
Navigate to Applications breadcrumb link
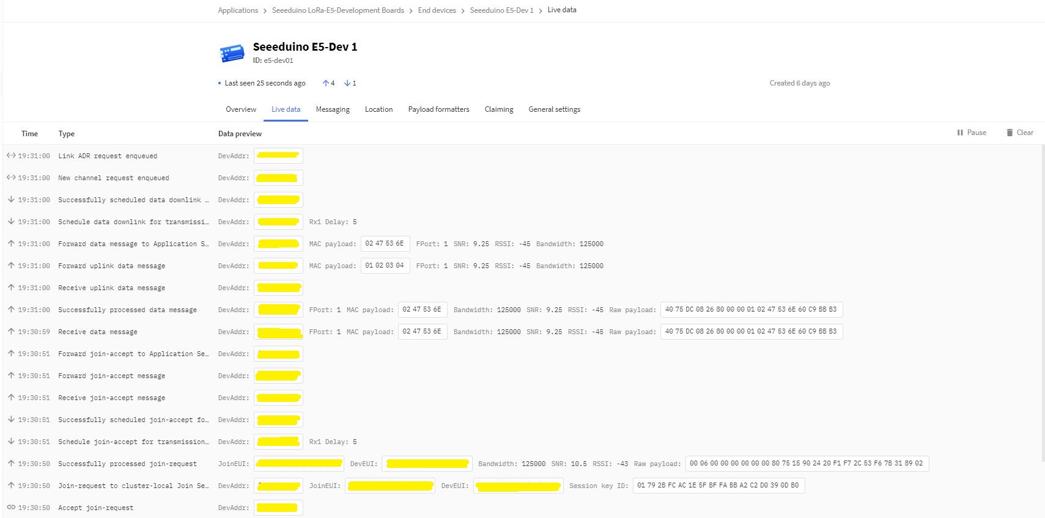[x=238, y=10]
